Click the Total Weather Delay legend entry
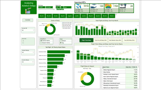This screenshot has height=90, width=161. [x=66, y=28]
